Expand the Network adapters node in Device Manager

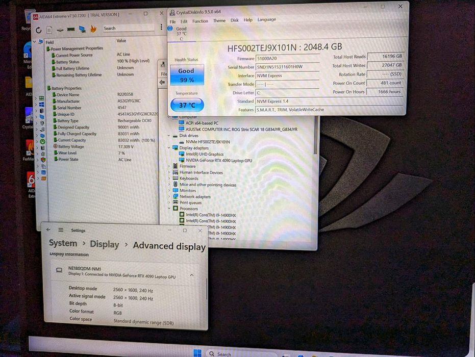pyautogui.click(x=169, y=196)
